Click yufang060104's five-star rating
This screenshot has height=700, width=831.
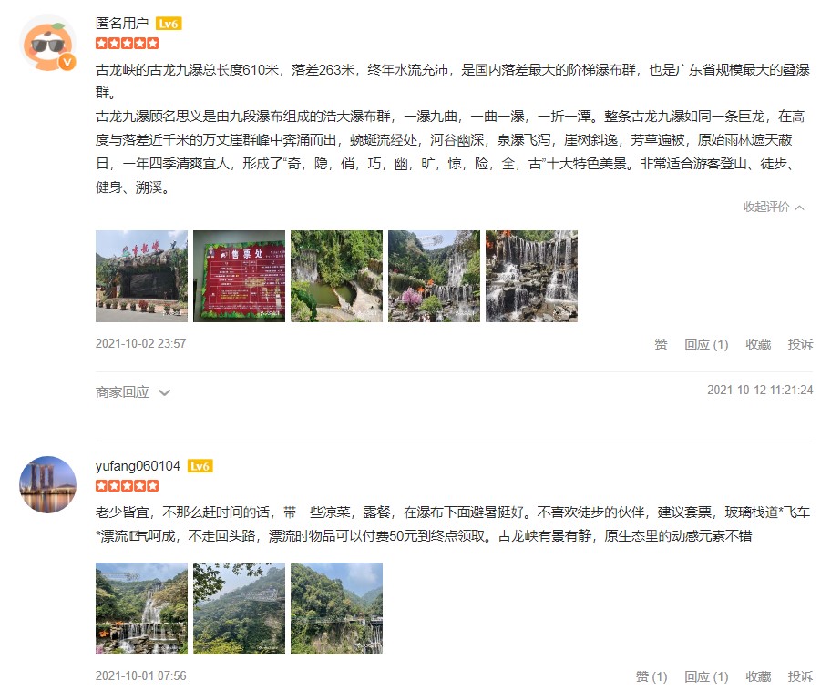128,485
